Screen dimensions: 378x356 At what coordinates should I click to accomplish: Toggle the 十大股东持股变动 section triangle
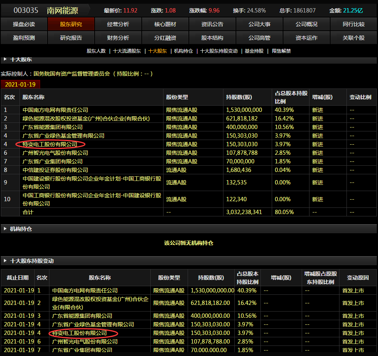5,260
